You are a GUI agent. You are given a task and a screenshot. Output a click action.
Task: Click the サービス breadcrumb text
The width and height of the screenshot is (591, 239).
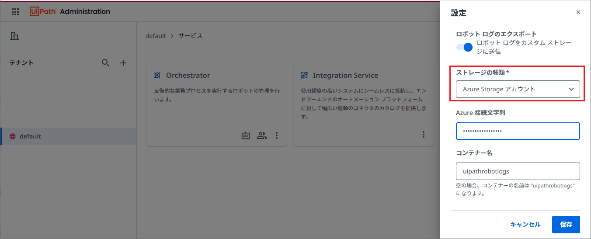[190, 36]
